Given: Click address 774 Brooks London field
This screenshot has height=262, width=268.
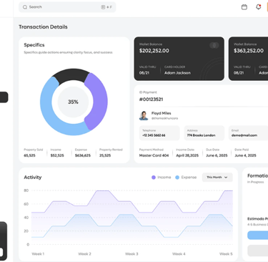Looking at the screenshot, I should tap(204, 133).
